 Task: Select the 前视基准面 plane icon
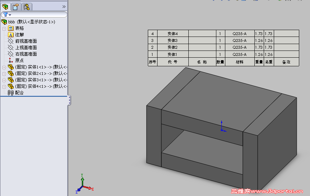(x=11, y=41)
